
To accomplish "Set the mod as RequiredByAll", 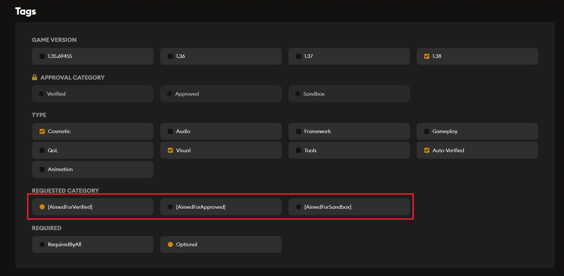I will tap(42, 245).
